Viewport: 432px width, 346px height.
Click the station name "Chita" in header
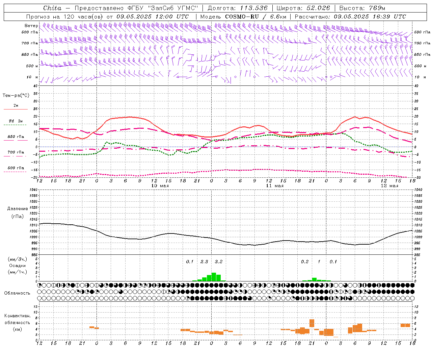52,8
